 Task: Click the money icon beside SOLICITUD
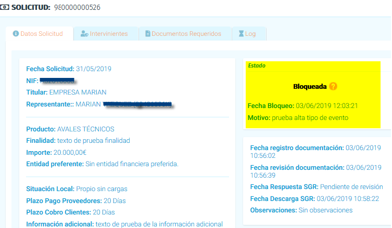coord(4,7)
